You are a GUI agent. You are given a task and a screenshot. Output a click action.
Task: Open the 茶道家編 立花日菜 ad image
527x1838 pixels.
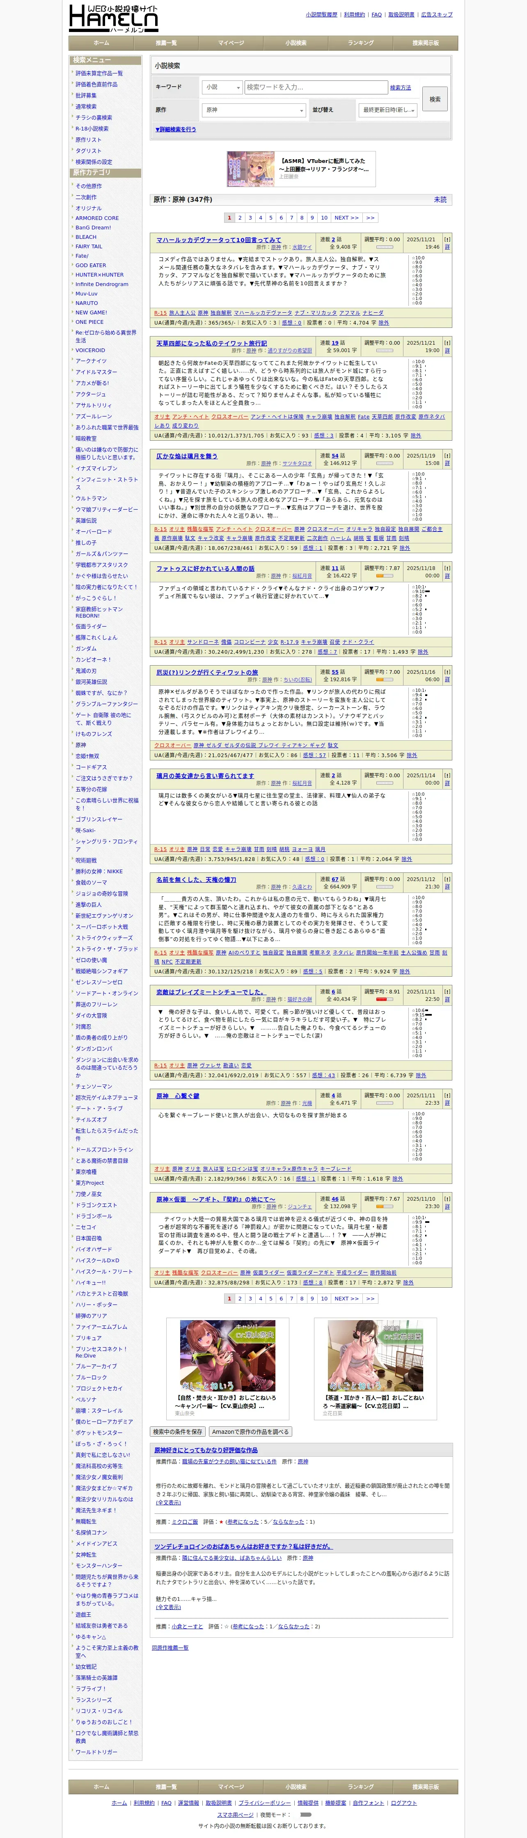coord(375,1356)
